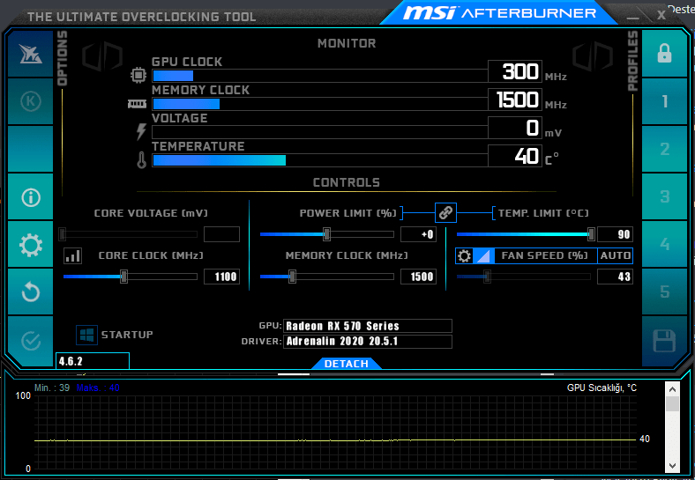Click the DETACH monitor button
695x480 pixels.
point(346,364)
